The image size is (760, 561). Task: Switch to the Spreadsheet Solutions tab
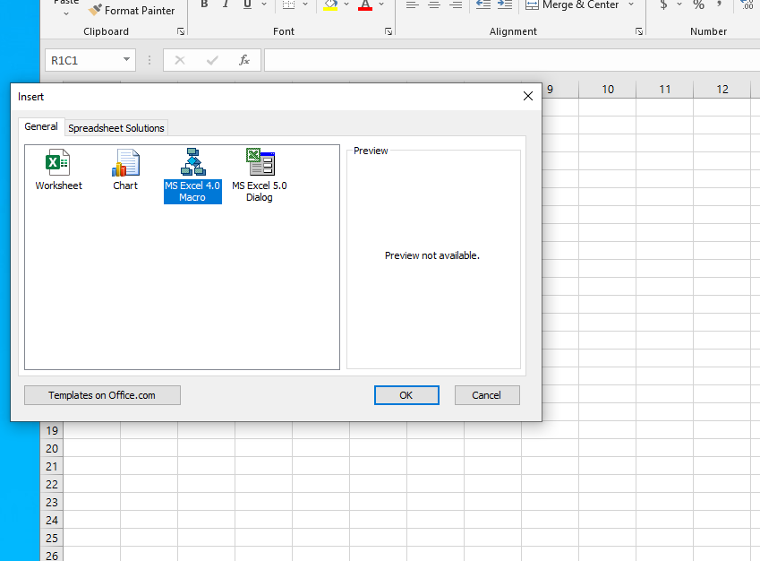(x=116, y=128)
